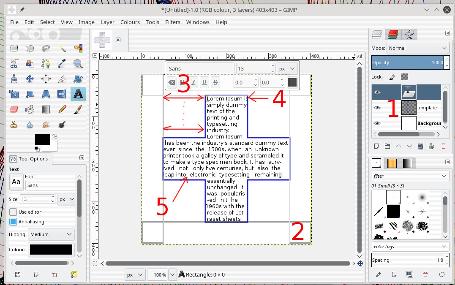Toggle underline in the text toolbar
The height and width of the screenshot is (285, 455).
pyautogui.click(x=204, y=83)
